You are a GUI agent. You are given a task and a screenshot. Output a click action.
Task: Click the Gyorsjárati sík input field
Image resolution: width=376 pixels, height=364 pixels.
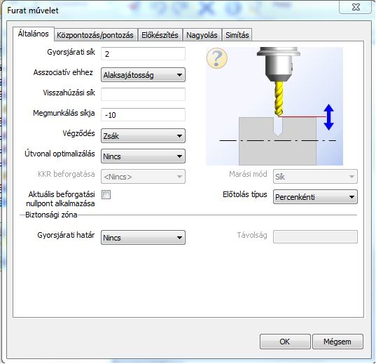click(143, 54)
